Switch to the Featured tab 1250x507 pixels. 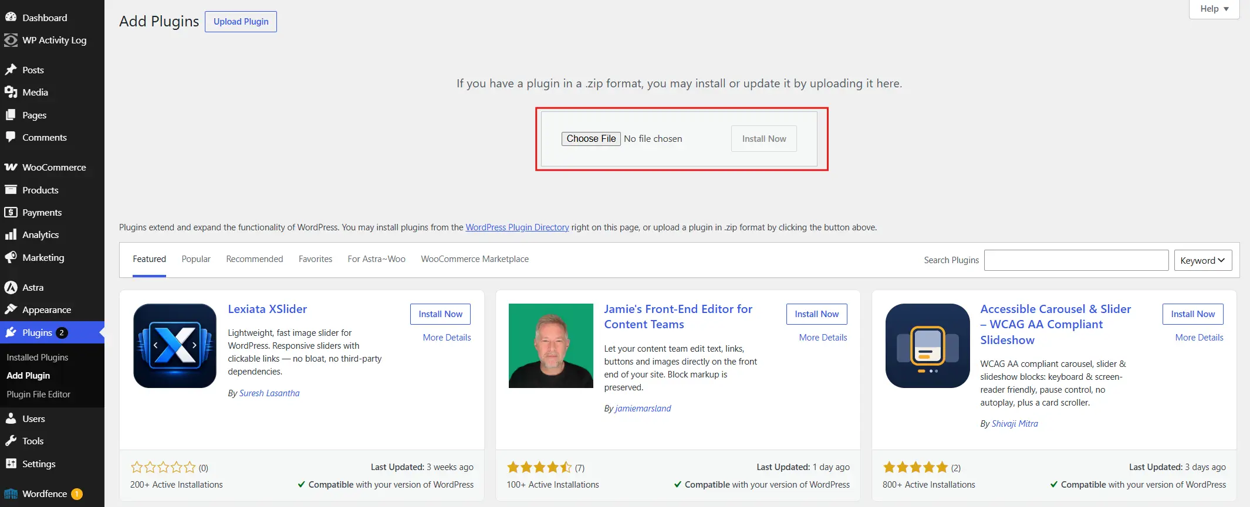149,259
